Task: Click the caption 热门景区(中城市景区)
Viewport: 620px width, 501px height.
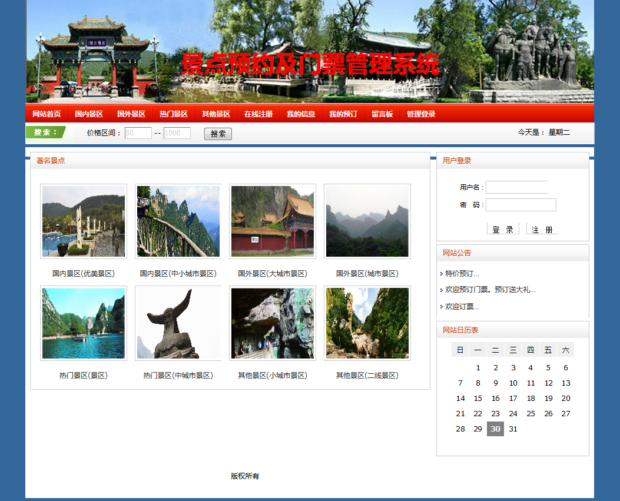Action: 178,375
